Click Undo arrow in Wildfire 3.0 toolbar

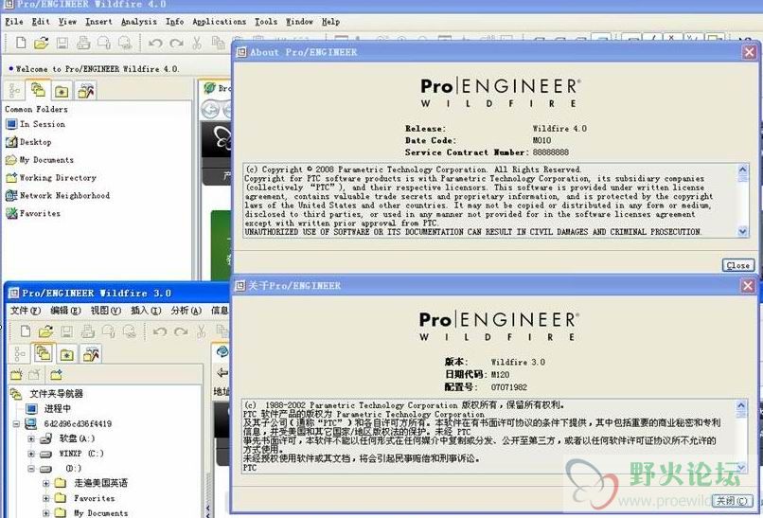tap(160, 331)
